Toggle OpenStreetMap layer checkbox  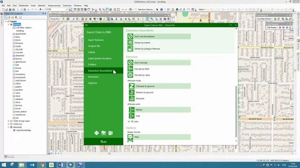pyautogui.click(x=14, y=130)
